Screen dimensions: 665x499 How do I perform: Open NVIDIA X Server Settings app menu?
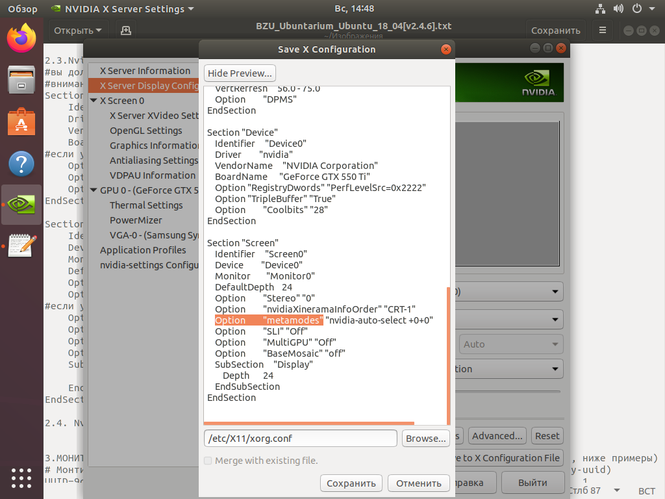[x=123, y=9]
